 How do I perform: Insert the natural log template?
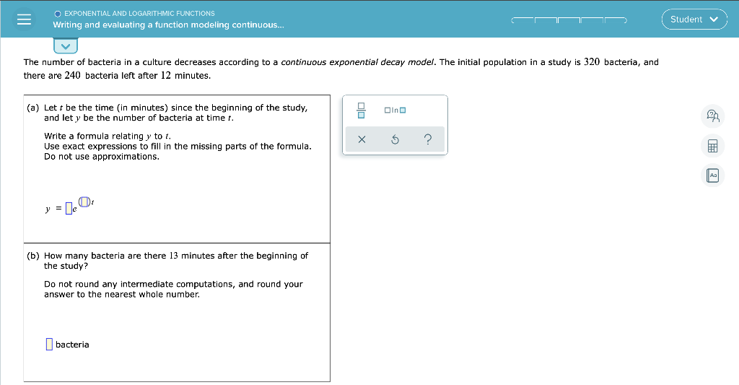pyautogui.click(x=395, y=111)
